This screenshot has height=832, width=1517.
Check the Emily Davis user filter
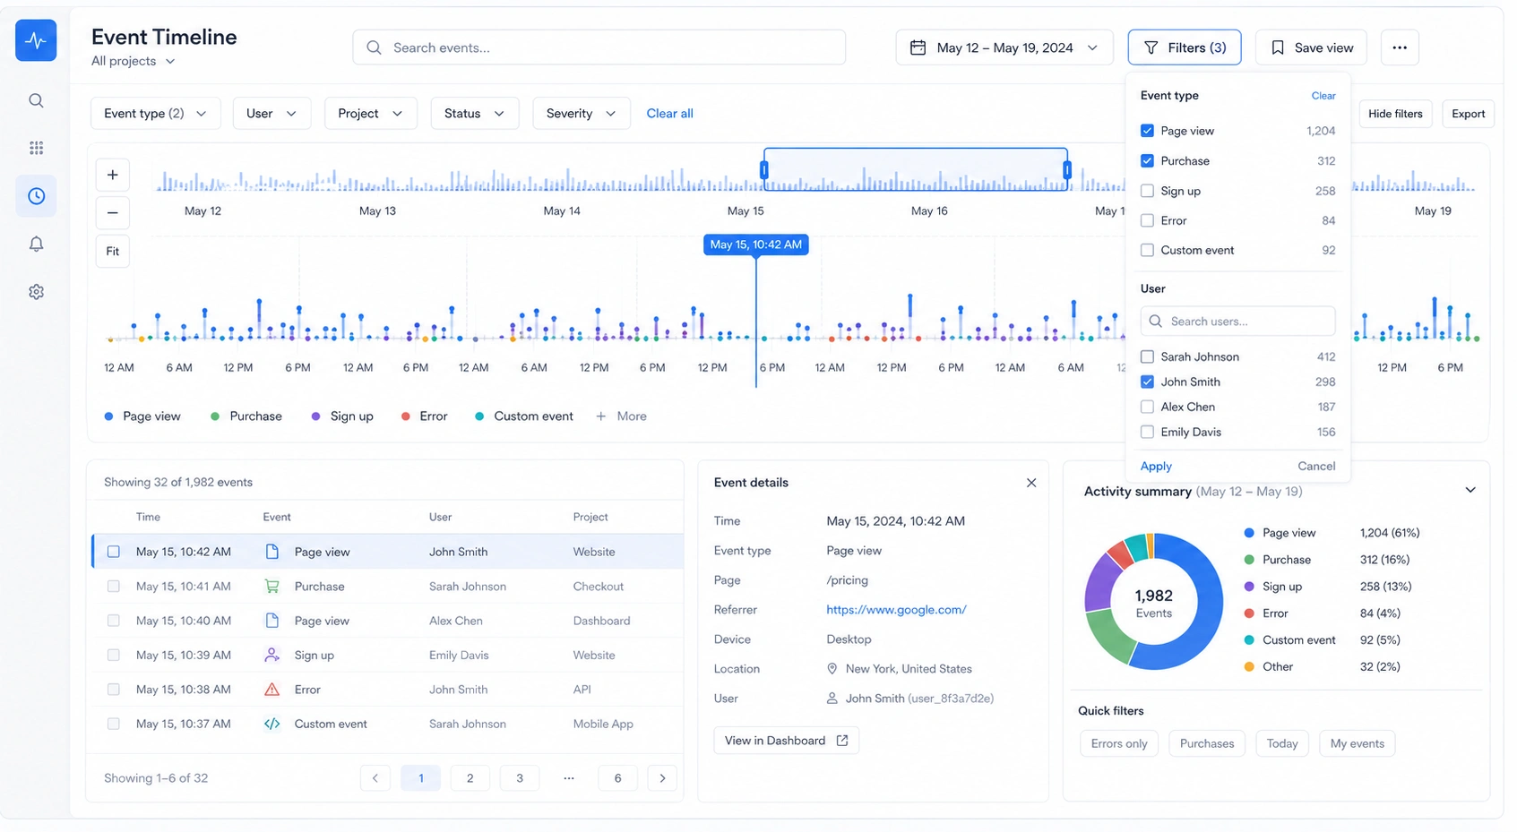1147,432
